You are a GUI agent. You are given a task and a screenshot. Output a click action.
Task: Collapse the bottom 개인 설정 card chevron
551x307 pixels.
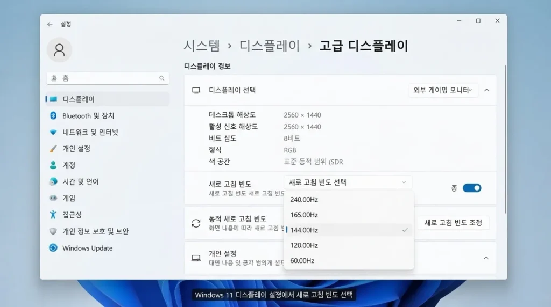[x=486, y=258]
